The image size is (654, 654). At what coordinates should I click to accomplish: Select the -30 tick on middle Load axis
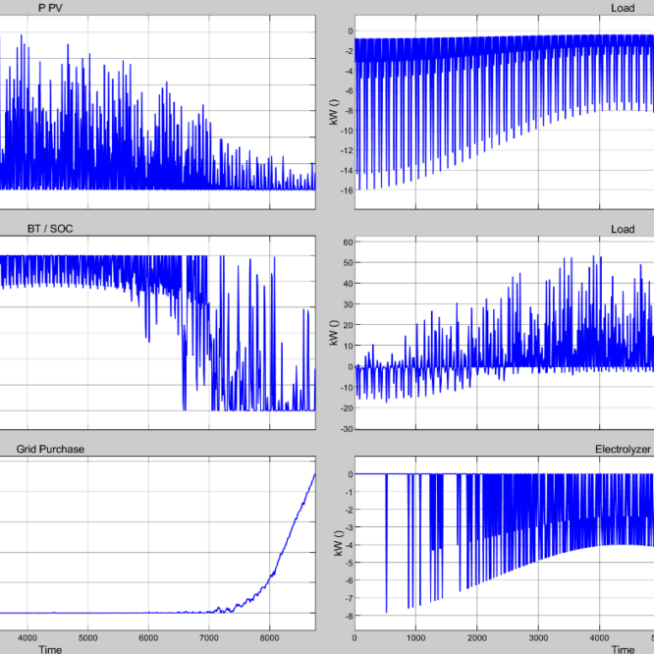[x=347, y=429]
